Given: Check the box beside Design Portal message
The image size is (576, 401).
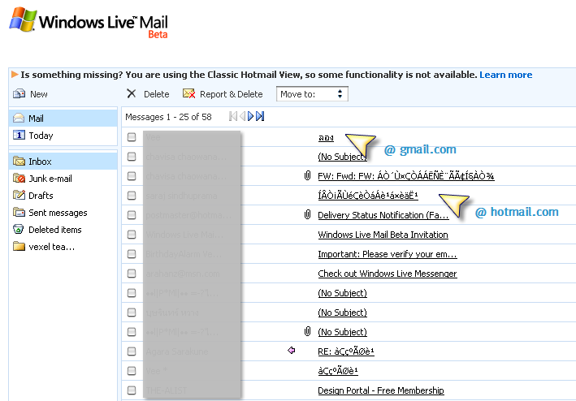Looking at the screenshot, I should [132, 390].
